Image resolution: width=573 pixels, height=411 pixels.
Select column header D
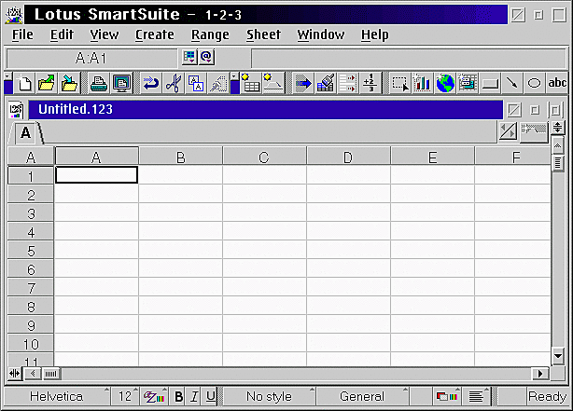point(348,158)
